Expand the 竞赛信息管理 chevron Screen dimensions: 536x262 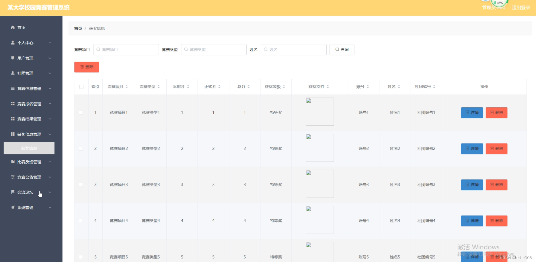(x=50, y=88)
